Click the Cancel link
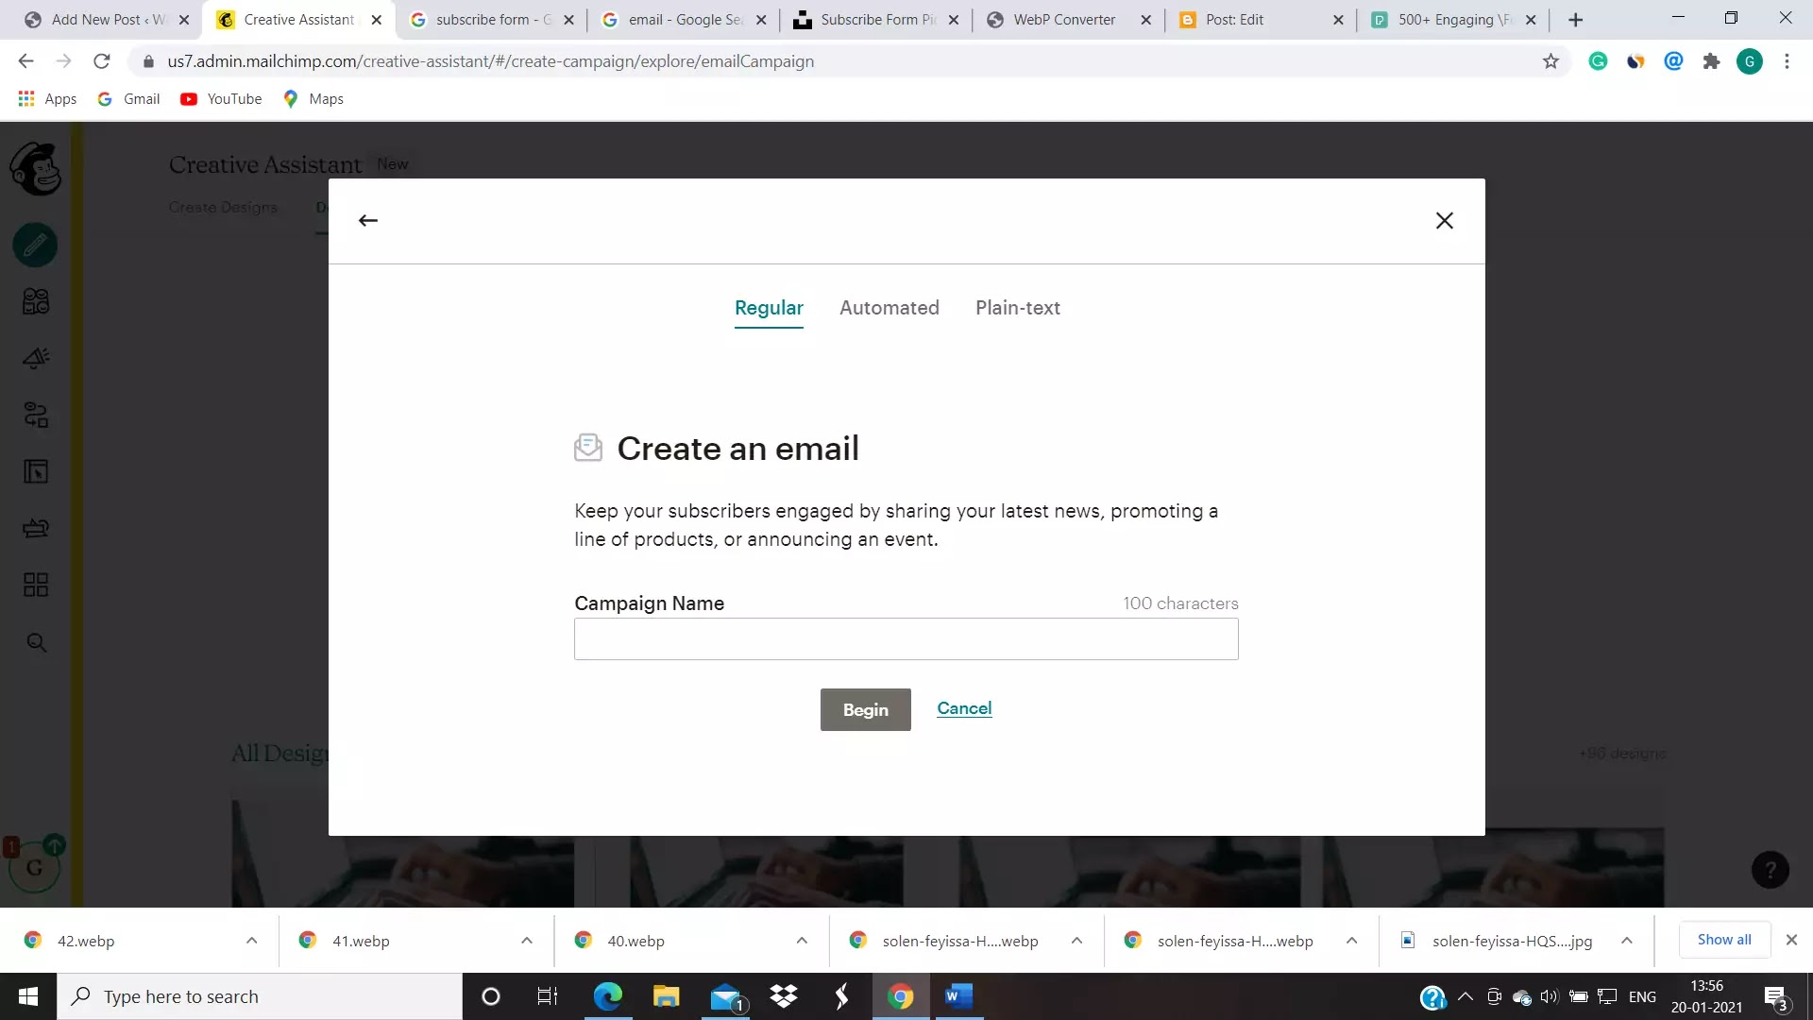Screen dimensions: 1813x1020 [x=964, y=708]
